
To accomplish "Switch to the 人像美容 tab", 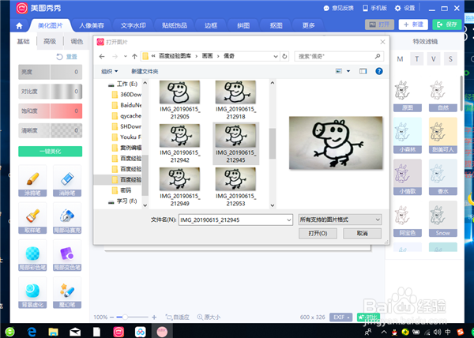I will coord(92,26).
